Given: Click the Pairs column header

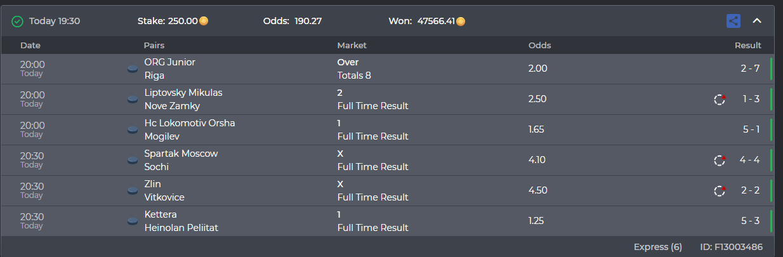Looking at the screenshot, I should click(154, 45).
